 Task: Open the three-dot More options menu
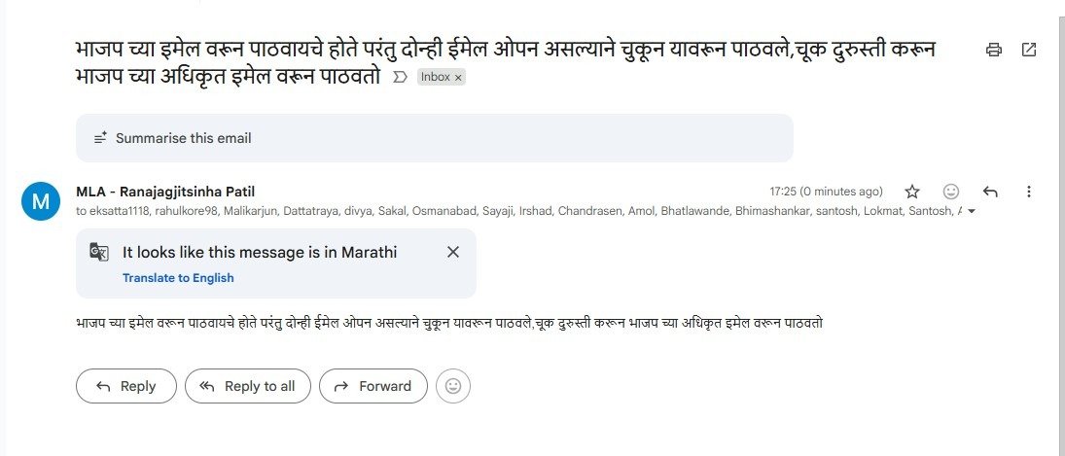click(1029, 192)
